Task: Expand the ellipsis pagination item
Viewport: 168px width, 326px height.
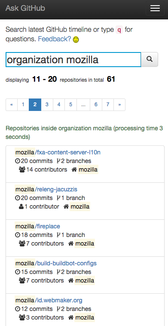Action: (83, 105)
